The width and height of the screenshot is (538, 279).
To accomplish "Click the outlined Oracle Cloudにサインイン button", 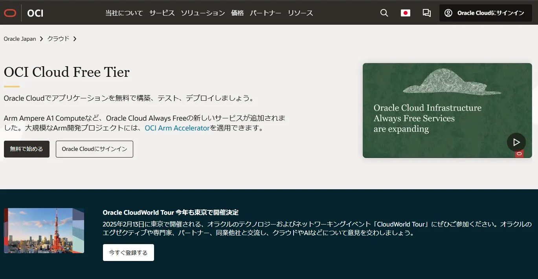I will point(94,149).
